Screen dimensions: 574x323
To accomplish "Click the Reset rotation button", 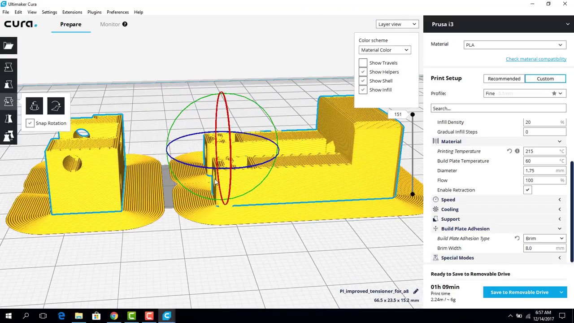I will pyautogui.click(x=35, y=106).
